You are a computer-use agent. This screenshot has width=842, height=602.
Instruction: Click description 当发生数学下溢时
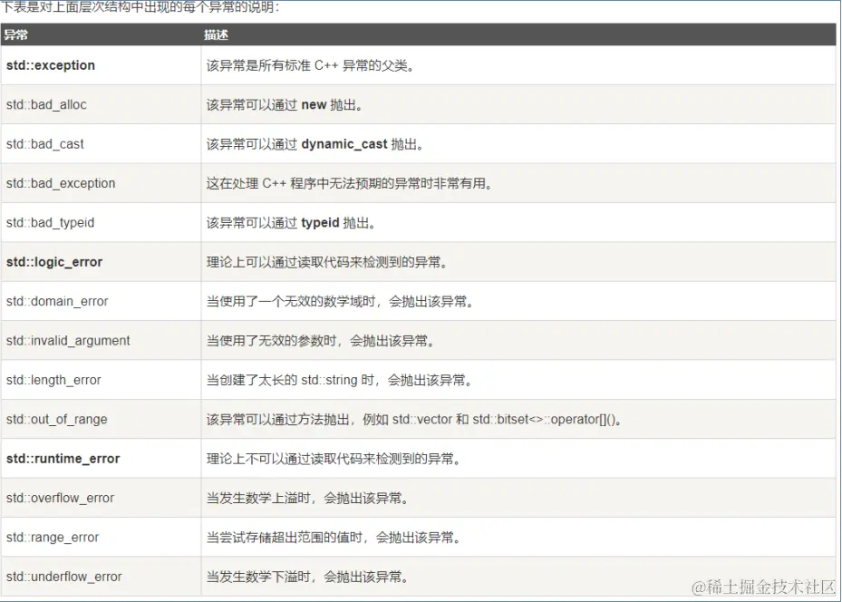(x=307, y=577)
